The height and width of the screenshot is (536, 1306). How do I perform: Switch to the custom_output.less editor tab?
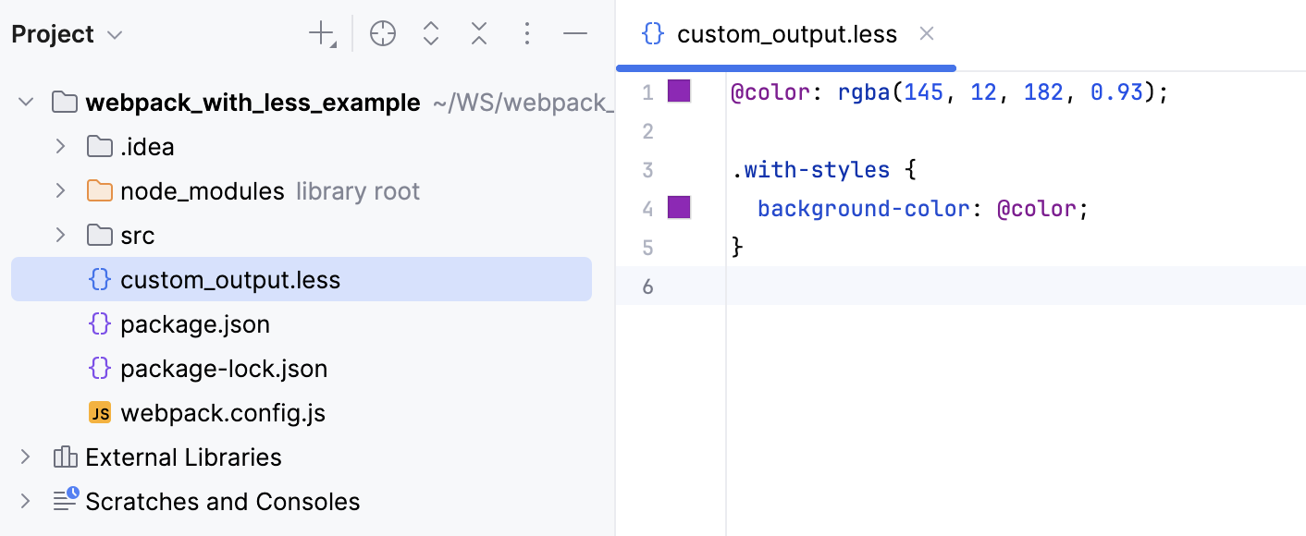pyautogui.click(x=786, y=35)
